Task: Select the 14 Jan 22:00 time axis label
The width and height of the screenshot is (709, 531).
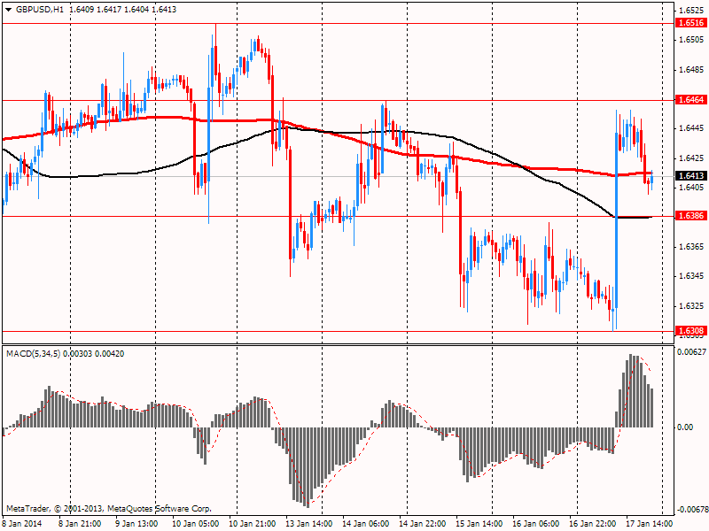Action: [423, 524]
